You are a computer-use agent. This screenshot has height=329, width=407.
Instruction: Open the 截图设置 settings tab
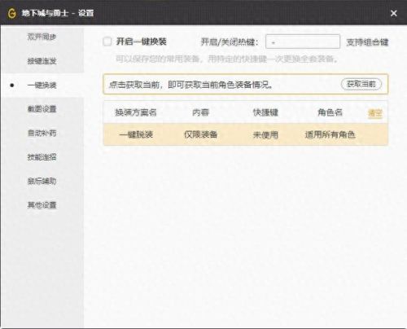42,109
